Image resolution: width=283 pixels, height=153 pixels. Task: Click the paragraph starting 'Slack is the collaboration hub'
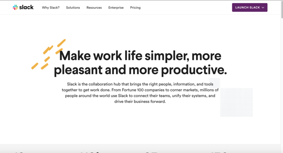pyautogui.click(x=140, y=93)
